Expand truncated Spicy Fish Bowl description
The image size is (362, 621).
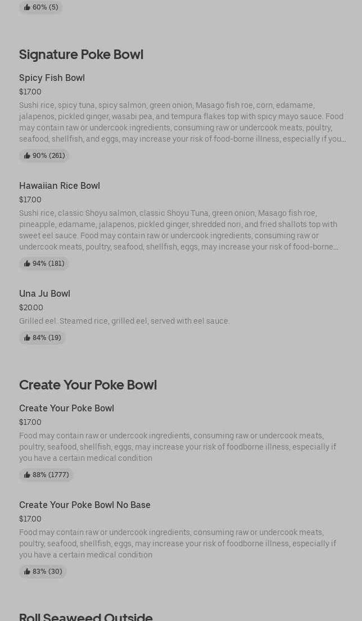[x=343, y=139]
